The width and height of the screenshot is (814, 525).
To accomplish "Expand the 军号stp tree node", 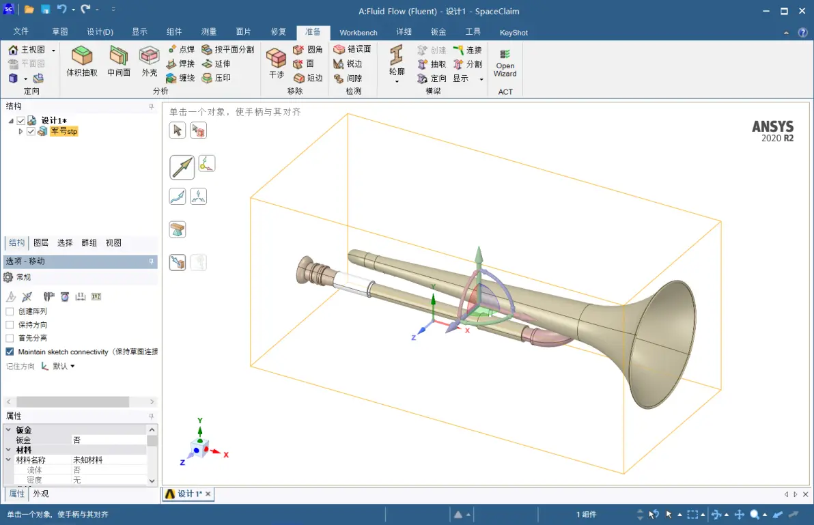I will tap(20, 131).
